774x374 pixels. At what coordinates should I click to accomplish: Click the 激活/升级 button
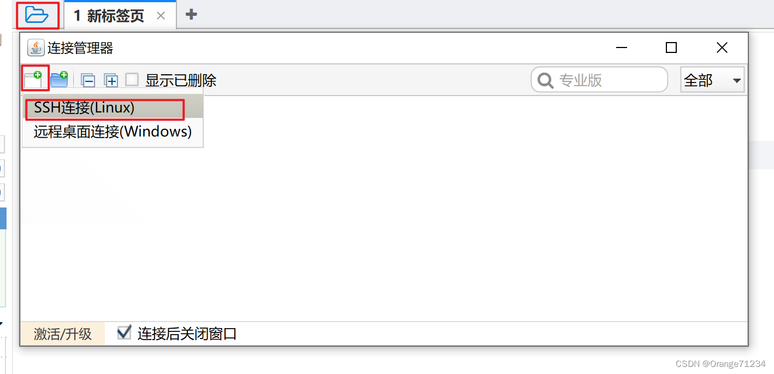[x=62, y=334]
